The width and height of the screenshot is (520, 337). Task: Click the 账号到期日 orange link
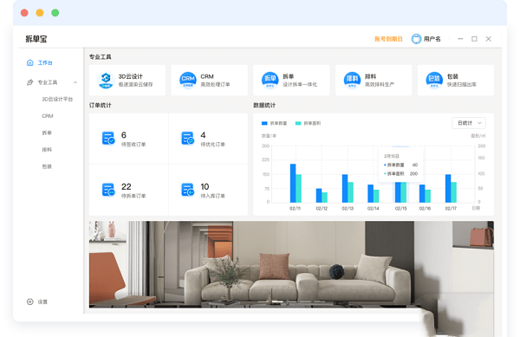pos(388,39)
